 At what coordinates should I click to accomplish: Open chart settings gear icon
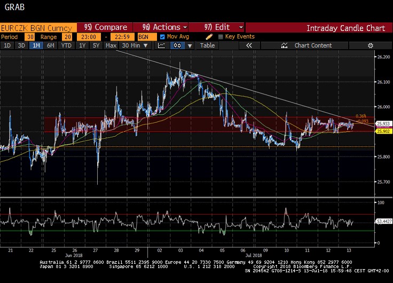371,45
